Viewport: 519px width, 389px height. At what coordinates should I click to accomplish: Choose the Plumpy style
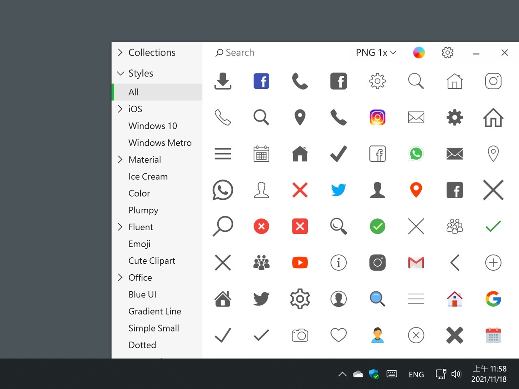pos(143,210)
